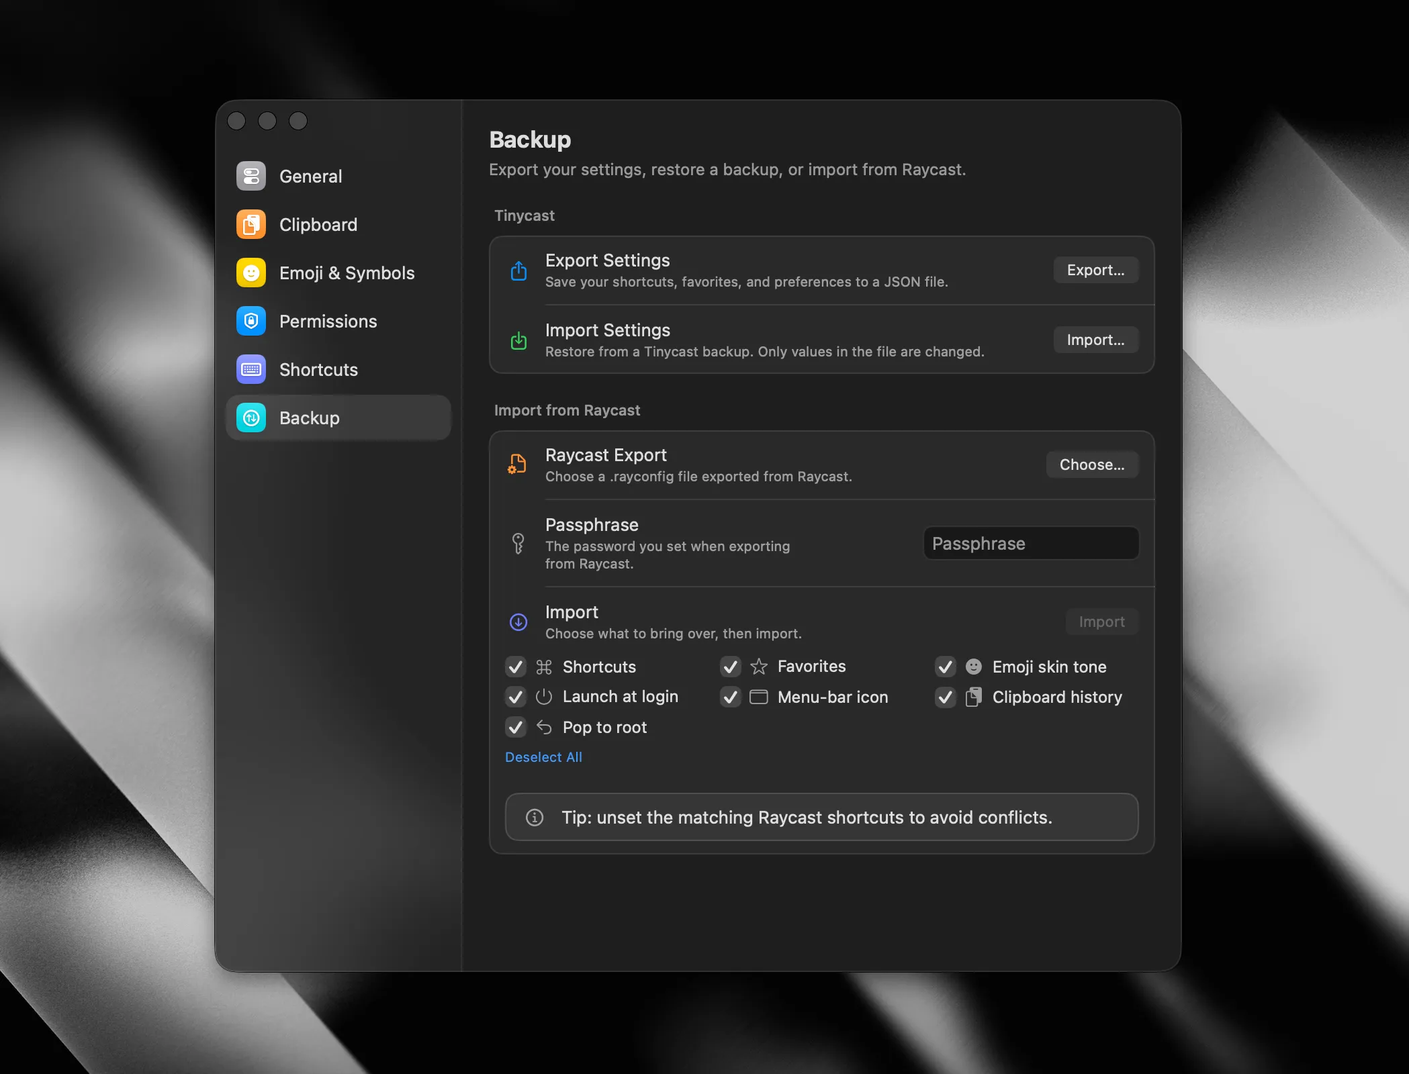The height and width of the screenshot is (1074, 1409).
Task: Click Choose… to pick a Raycast export
Action: 1093,465
